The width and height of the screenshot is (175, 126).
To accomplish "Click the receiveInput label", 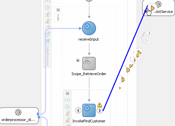I will pyautogui.click(x=89, y=40).
